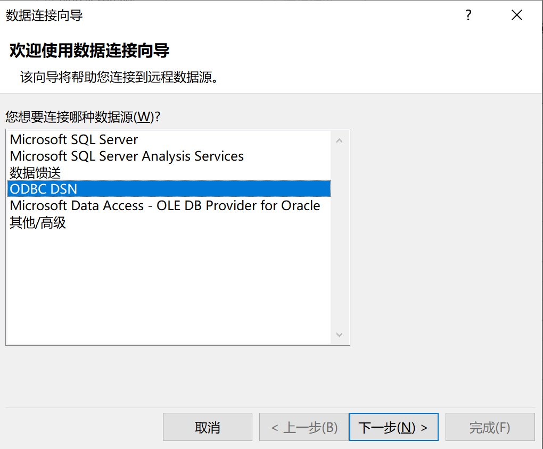The image size is (543, 449).
Task: Choose Microsoft SQL Server Analysis Services entry
Action: pyautogui.click(x=169, y=156)
